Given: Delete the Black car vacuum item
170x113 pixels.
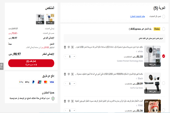Looking at the screenshot, I should click(x=65, y=74).
